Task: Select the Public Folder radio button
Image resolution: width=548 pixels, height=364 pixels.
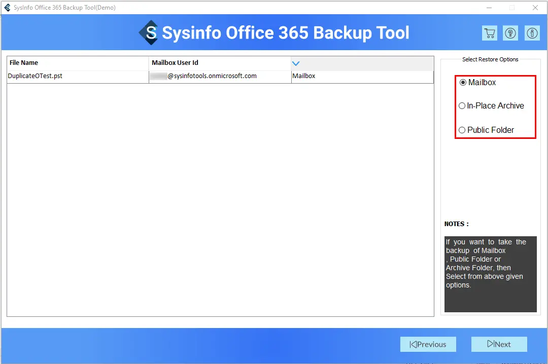Action: (462, 130)
